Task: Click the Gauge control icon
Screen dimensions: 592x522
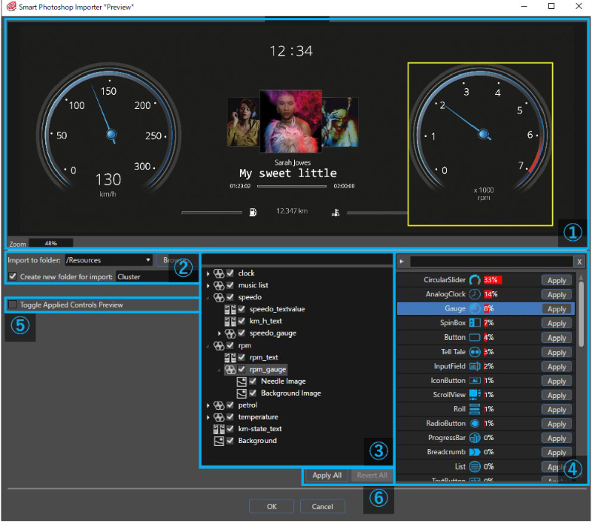Action: coord(475,308)
